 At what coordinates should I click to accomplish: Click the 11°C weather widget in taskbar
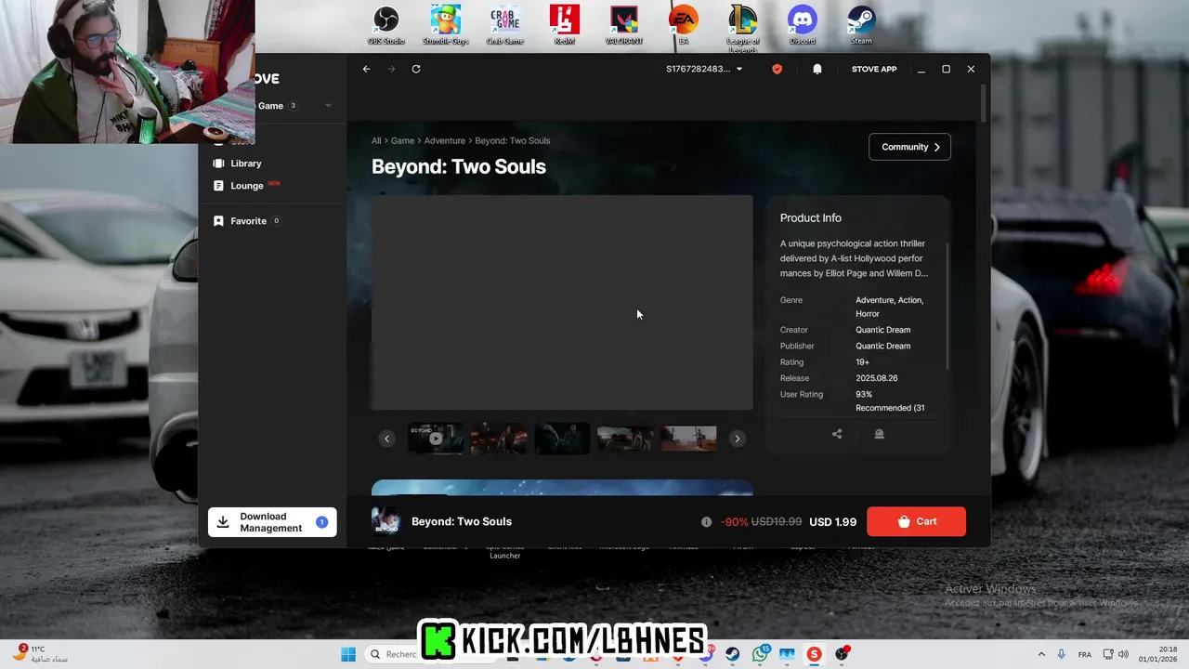pos(40,654)
